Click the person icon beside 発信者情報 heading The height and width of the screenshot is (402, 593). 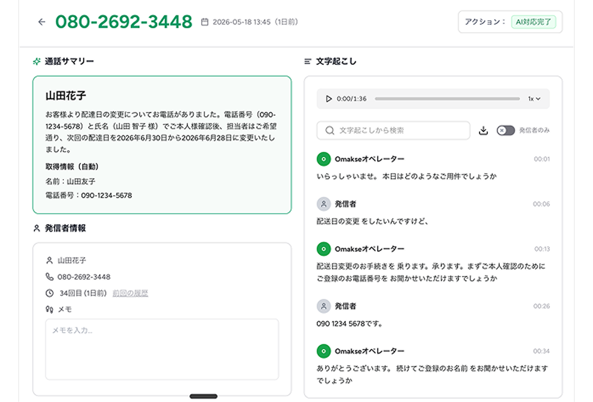click(x=37, y=228)
